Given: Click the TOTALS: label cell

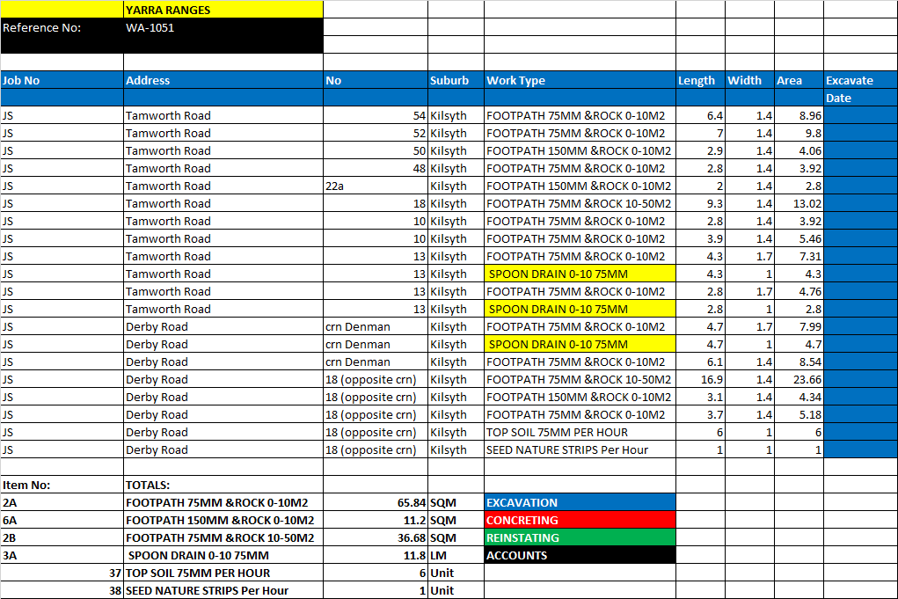Looking at the screenshot, I should pyautogui.click(x=223, y=485).
